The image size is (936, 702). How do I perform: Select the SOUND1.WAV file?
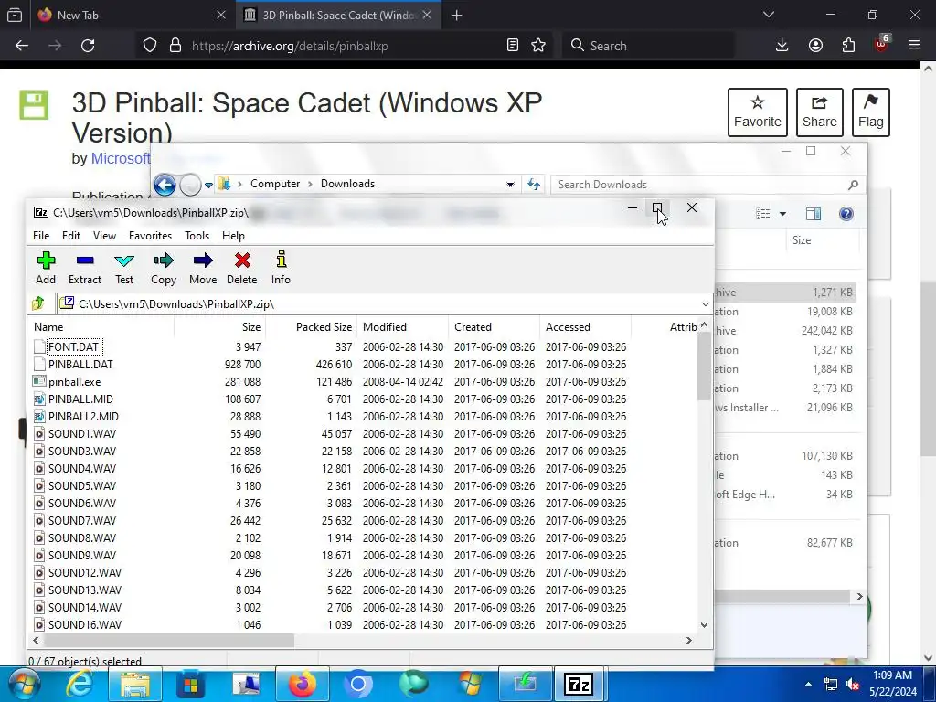click(82, 433)
